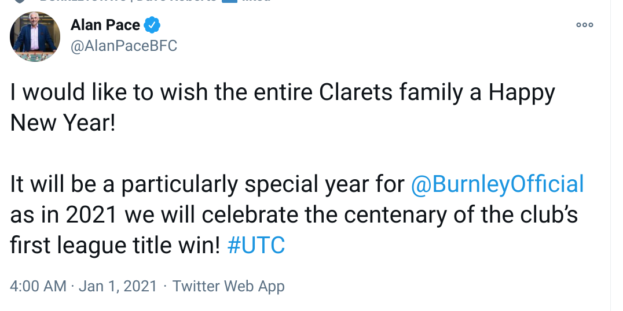Open the Twitter Web App source link
Viewport: 623px width, 311px height.
228,286
